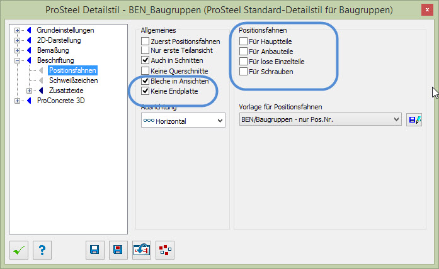
Task: Enable Zuerst Positionsfahnen checkbox
Action: 145,41
